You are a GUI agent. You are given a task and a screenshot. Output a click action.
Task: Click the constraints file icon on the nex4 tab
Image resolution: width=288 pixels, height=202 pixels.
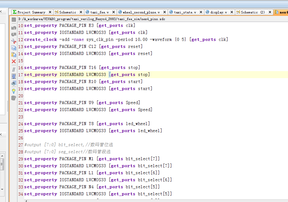click(276, 12)
